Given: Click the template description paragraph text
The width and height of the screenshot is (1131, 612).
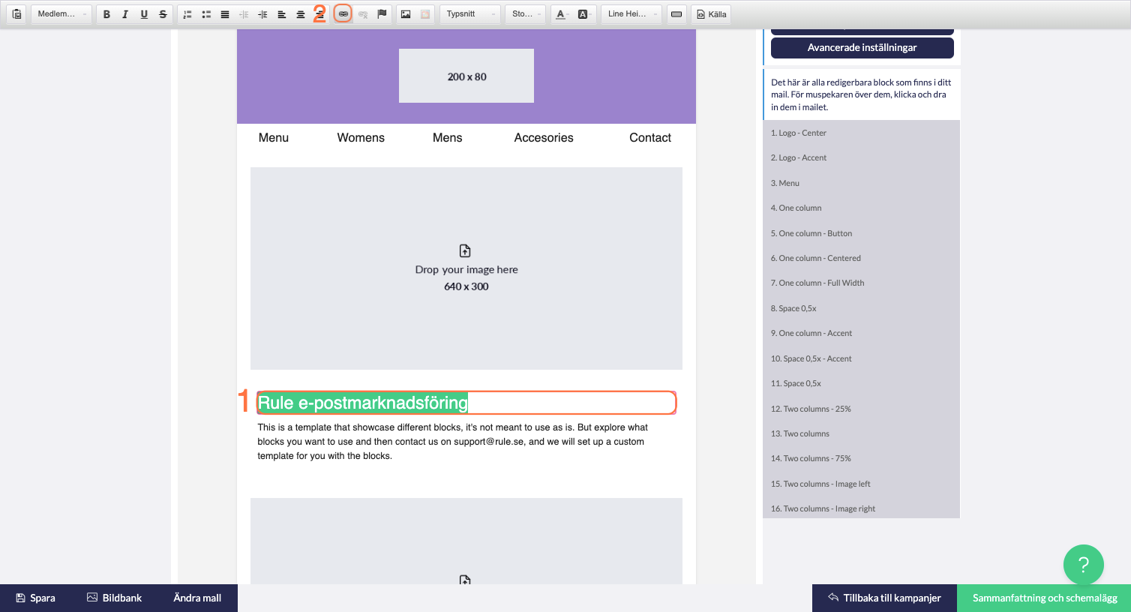Looking at the screenshot, I should pyautogui.click(x=452, y=442).
